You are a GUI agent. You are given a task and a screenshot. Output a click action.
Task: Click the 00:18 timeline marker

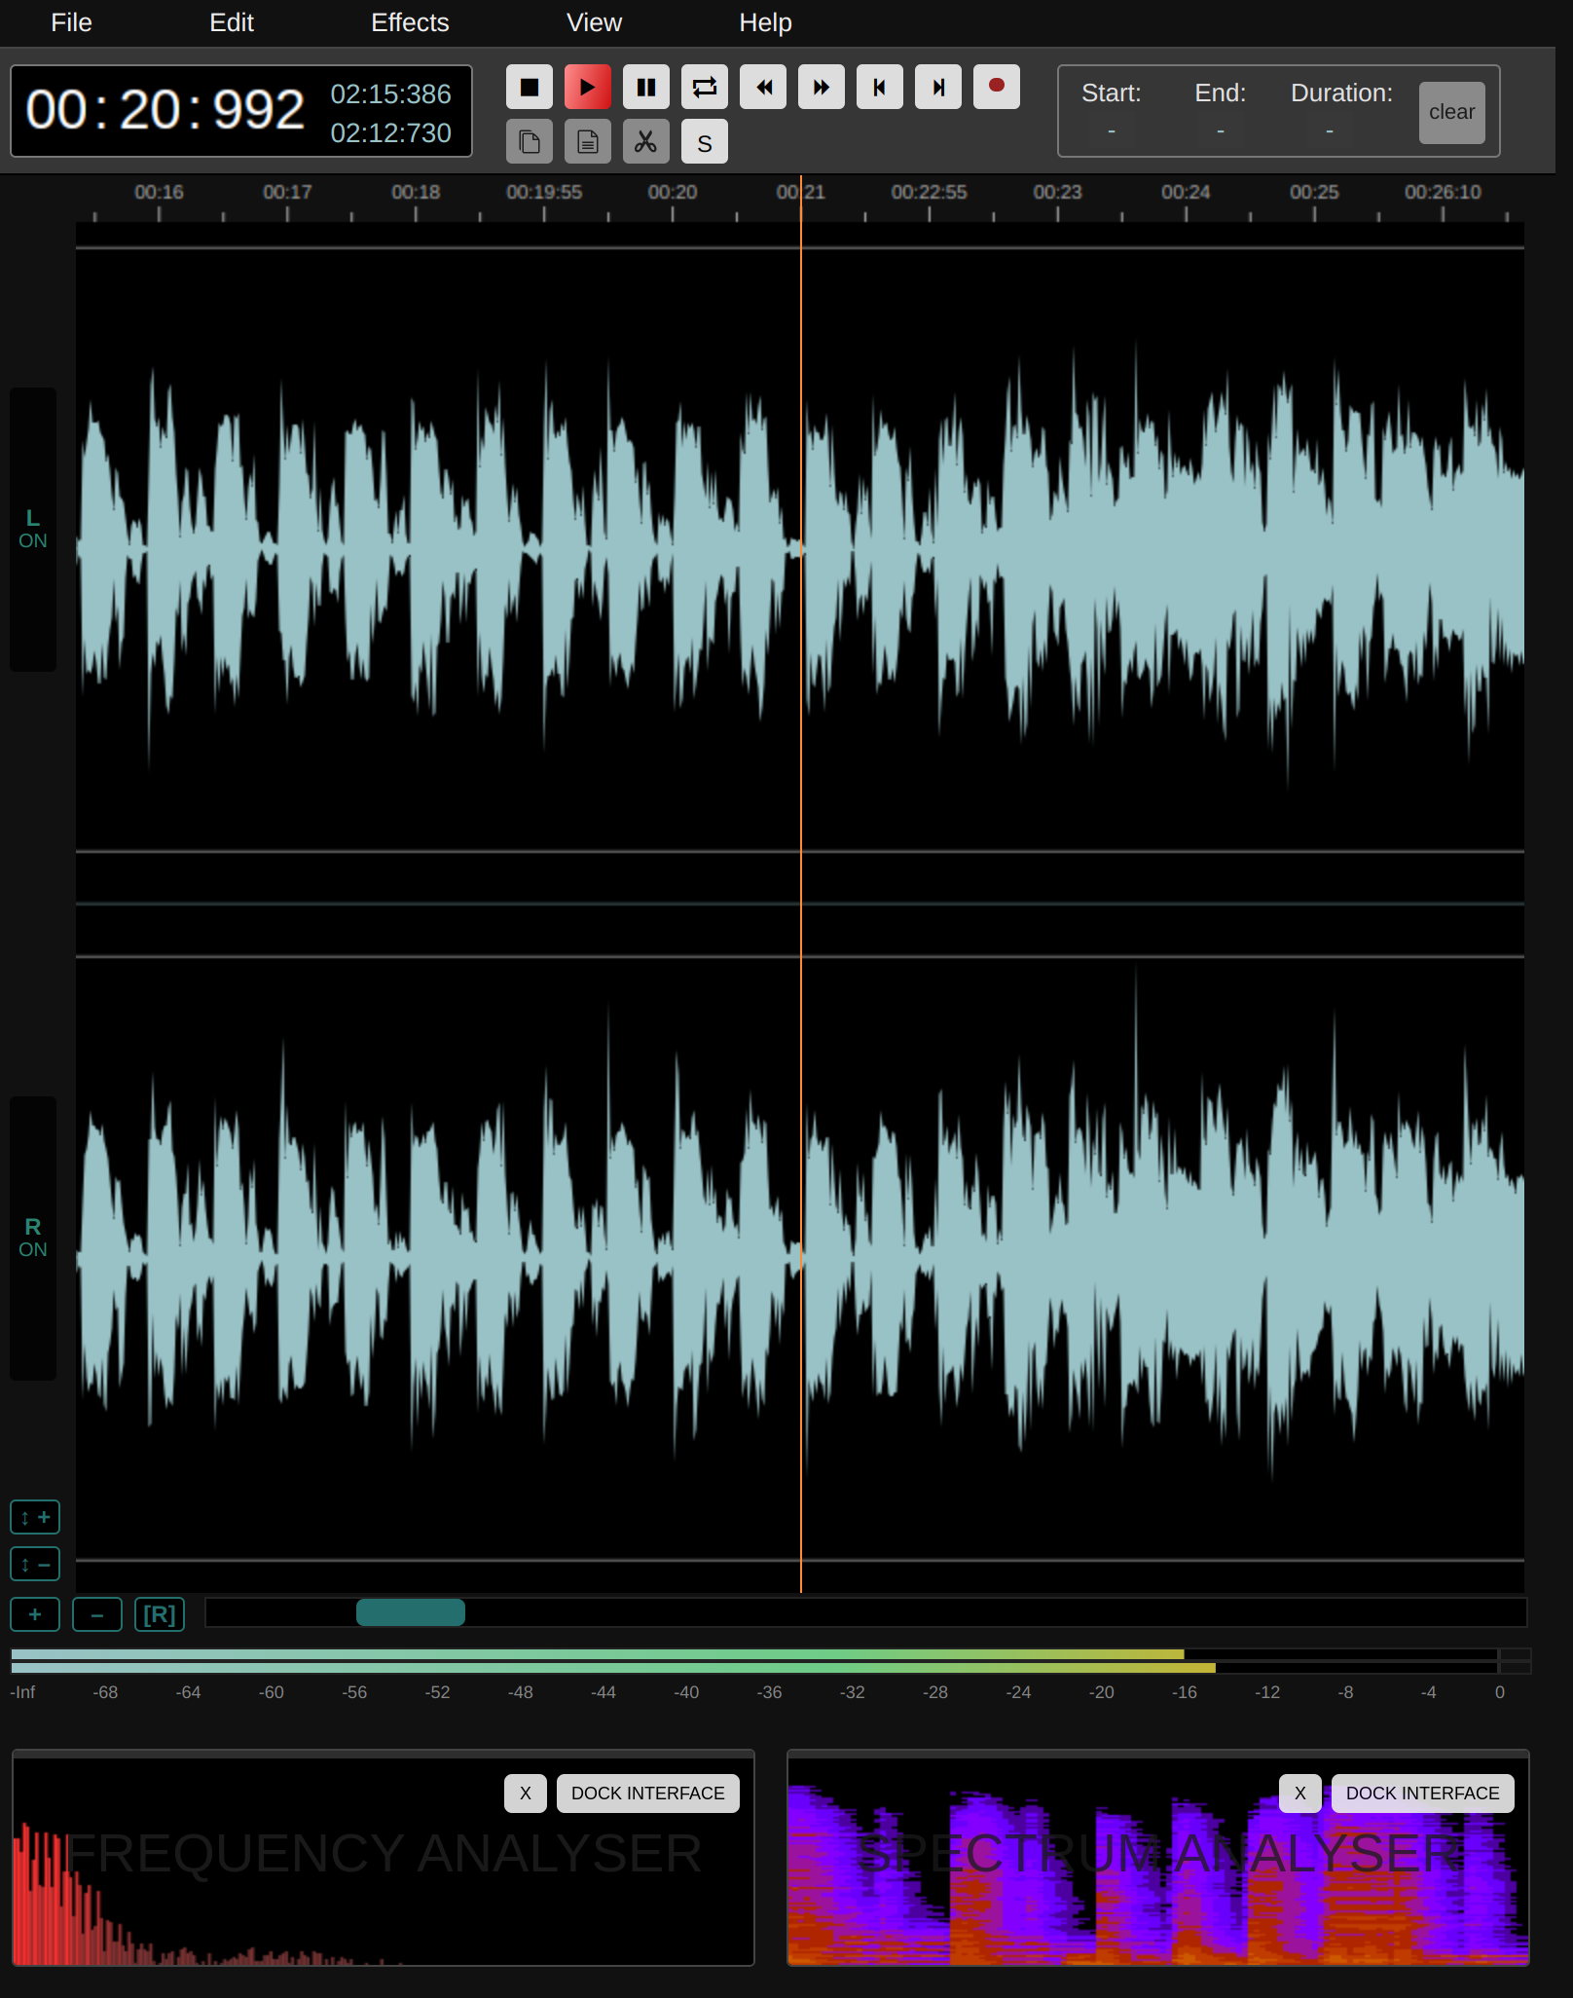416,192
